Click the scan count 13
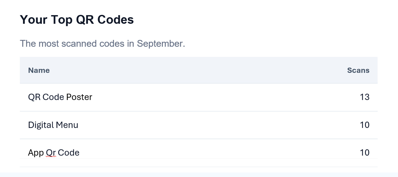 coord(365,97)
